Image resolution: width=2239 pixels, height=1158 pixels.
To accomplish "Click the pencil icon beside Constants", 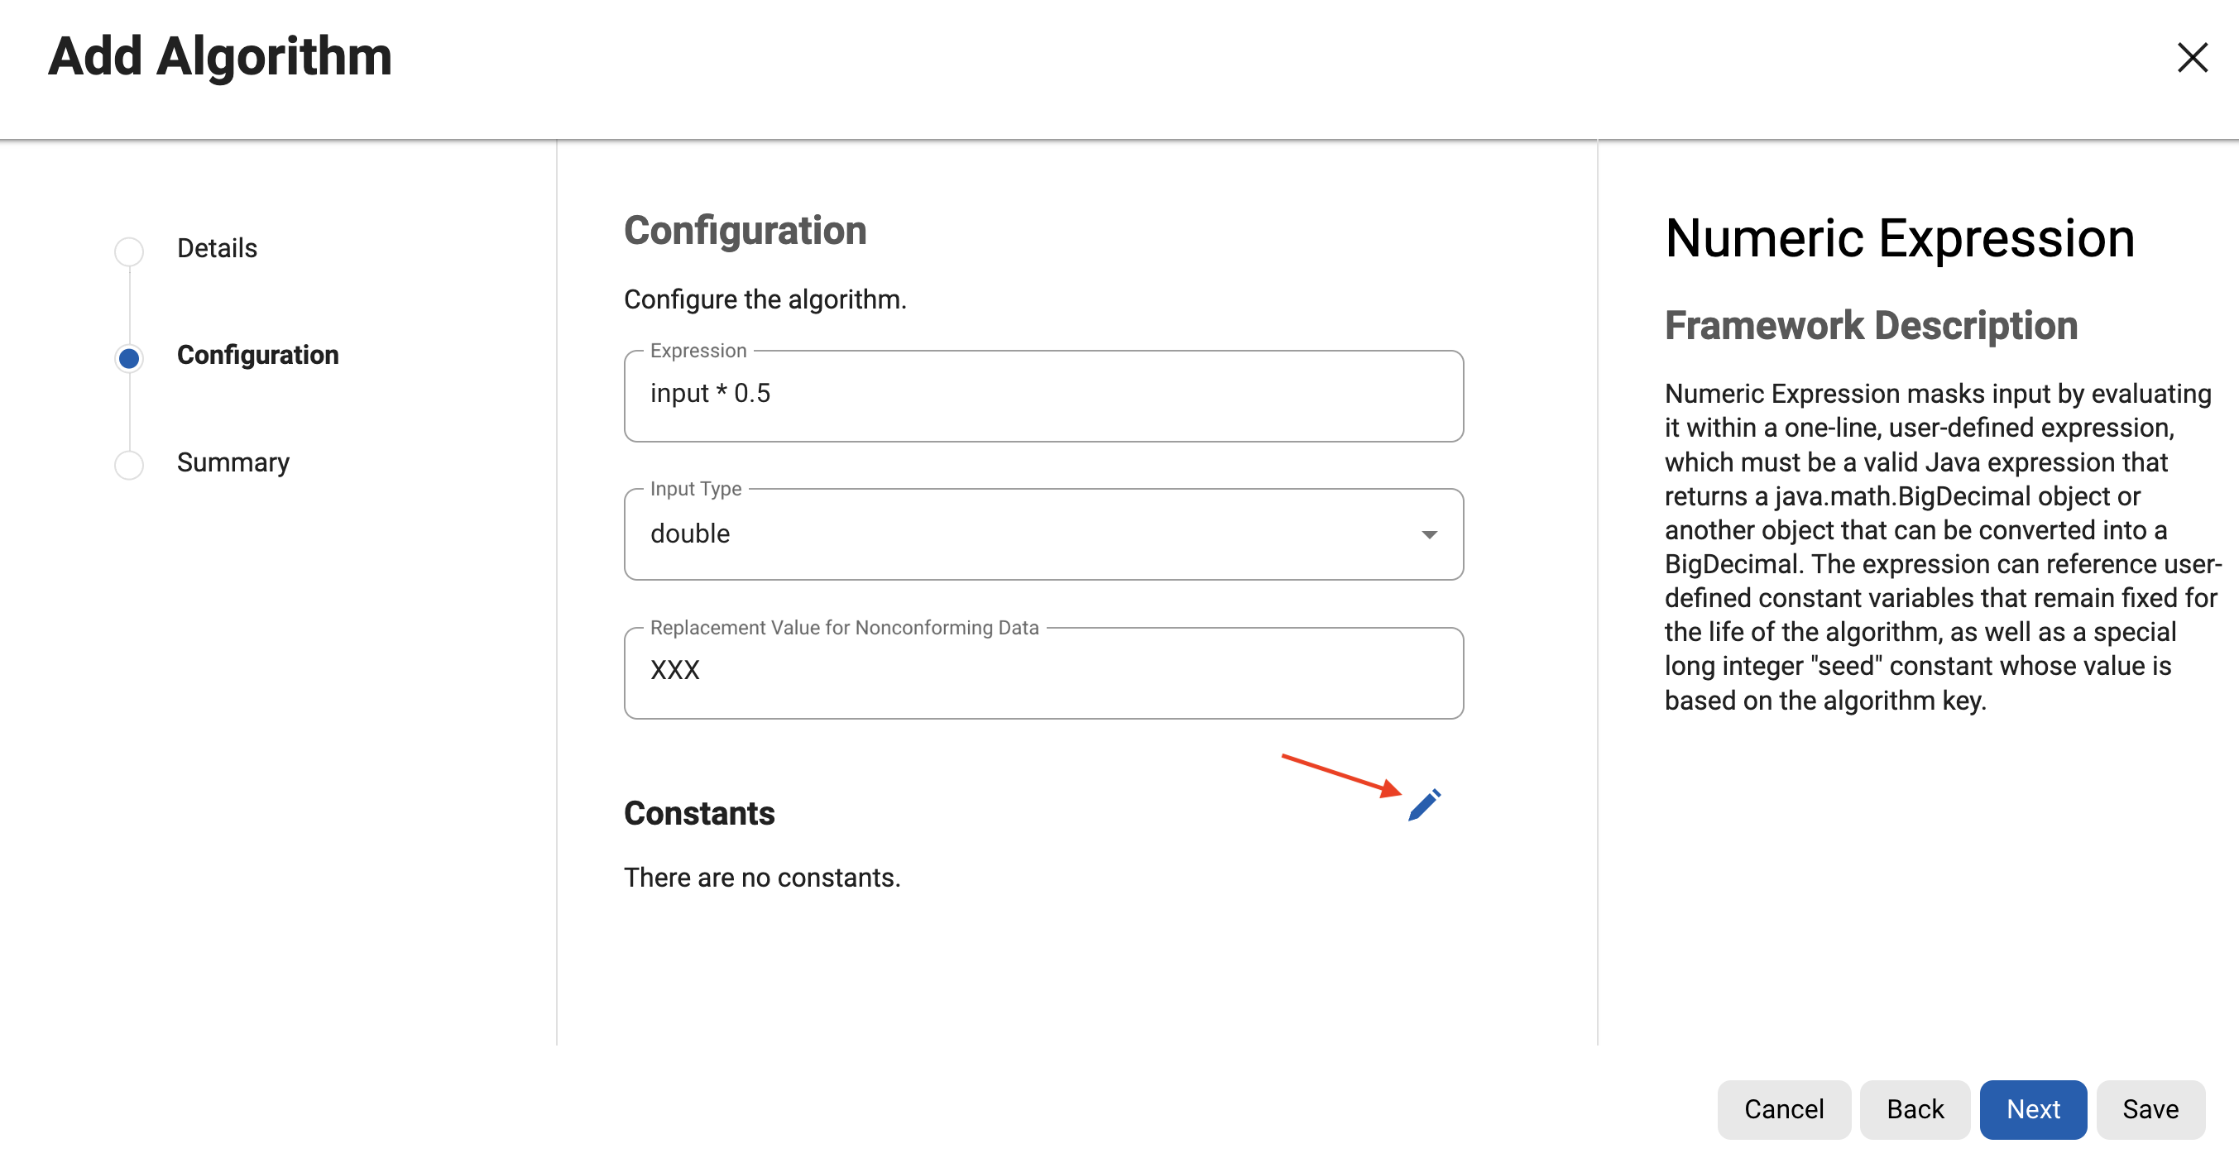I will point(1424,805).
